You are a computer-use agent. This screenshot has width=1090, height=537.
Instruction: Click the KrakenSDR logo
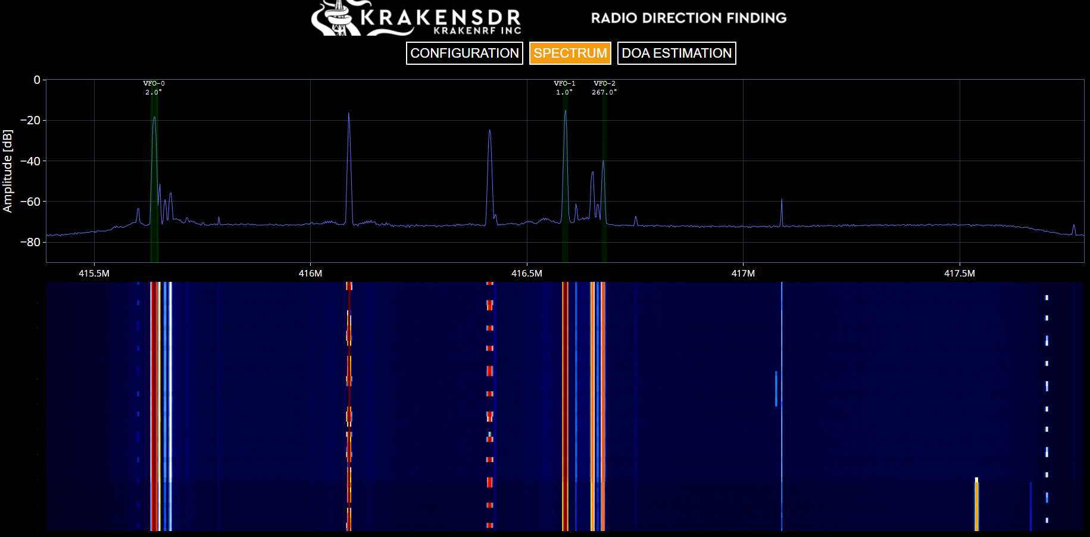pyautogui.click(x=417, y=18)
